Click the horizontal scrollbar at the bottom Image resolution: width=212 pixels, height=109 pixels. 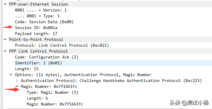coord(97,108)
